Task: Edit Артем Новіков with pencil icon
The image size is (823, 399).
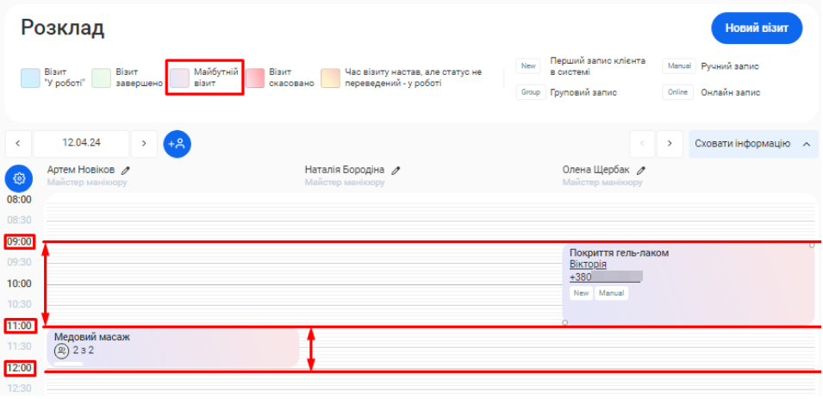Action: click(x=126, y=171)
